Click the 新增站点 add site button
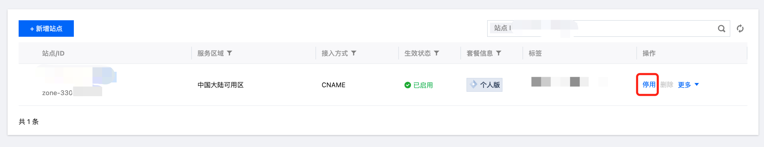 46,29
